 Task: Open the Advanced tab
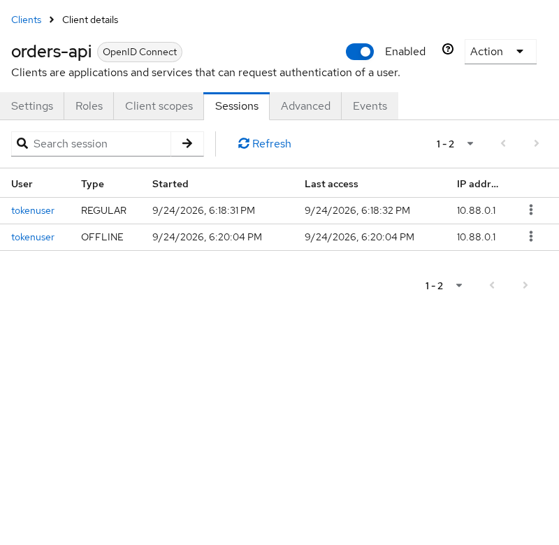(x=305, y=106)
